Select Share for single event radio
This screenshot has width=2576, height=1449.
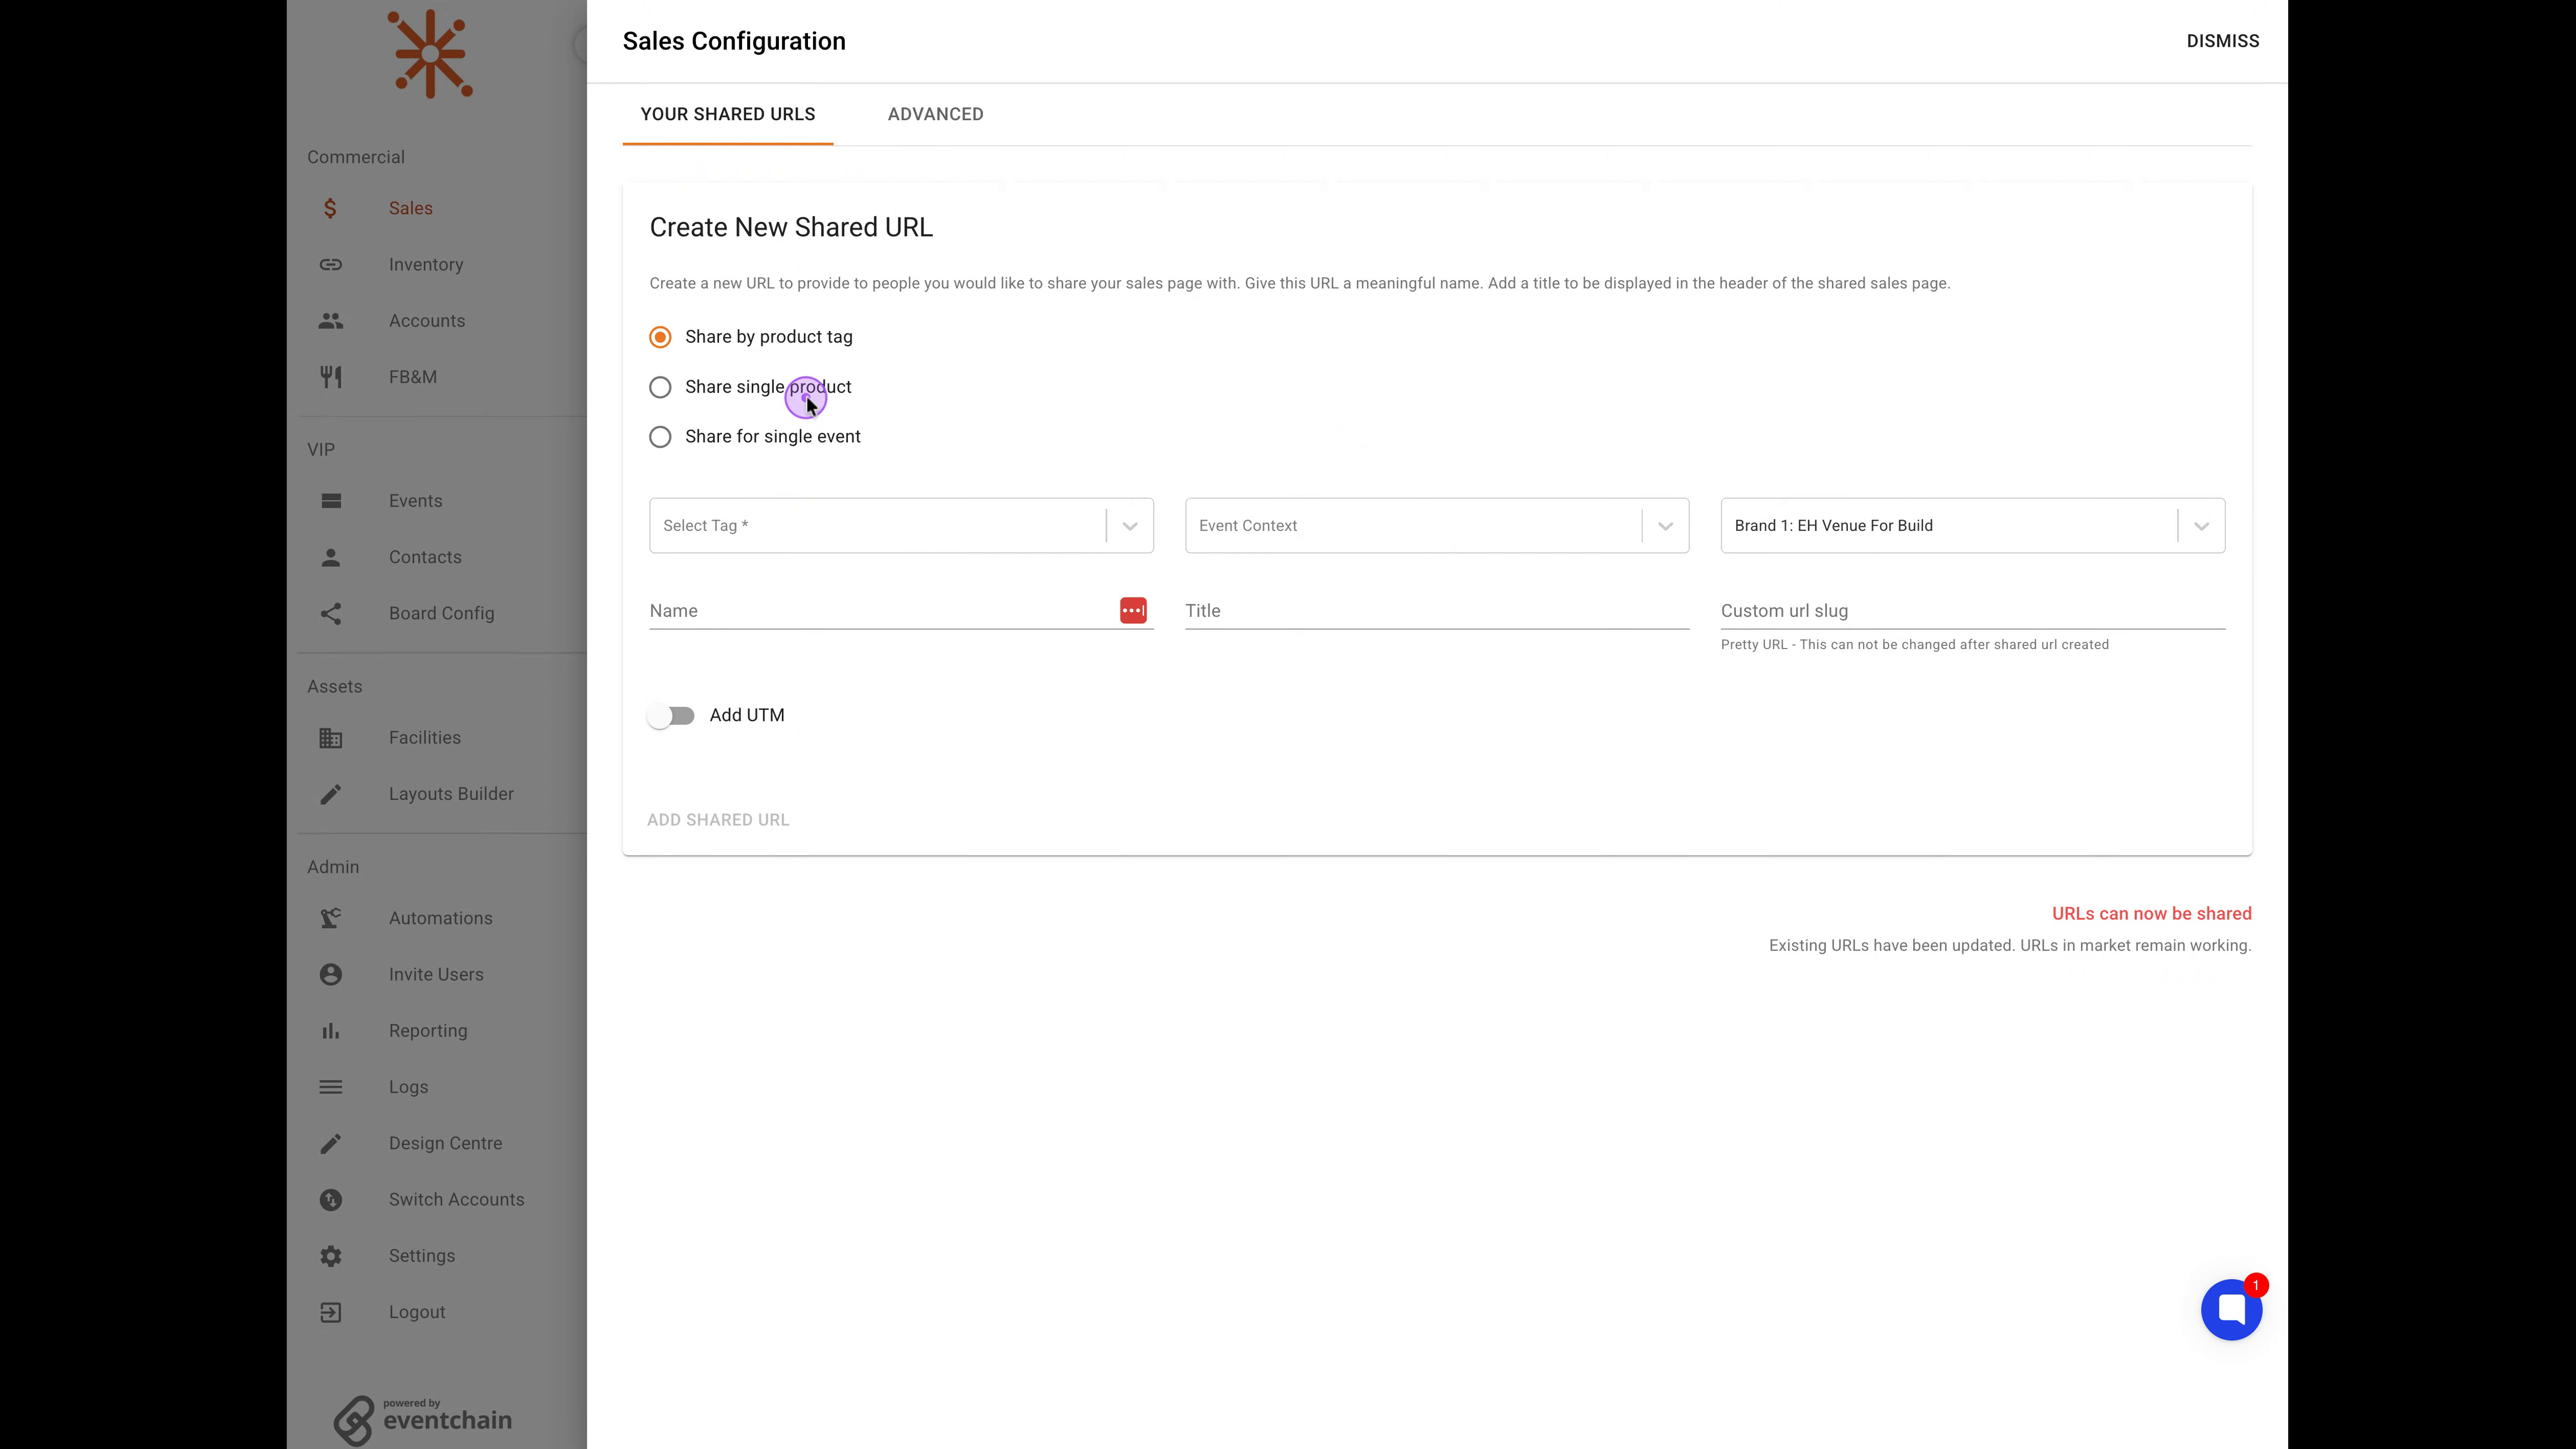coord(660,437)
